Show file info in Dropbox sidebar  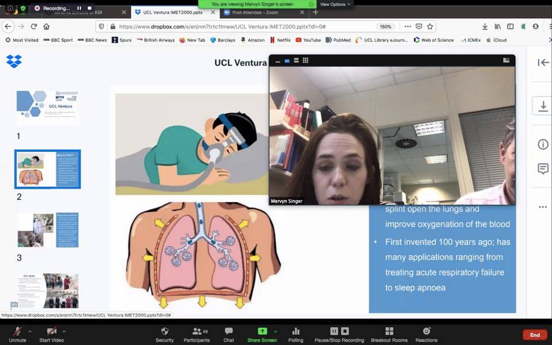[542, 144]
